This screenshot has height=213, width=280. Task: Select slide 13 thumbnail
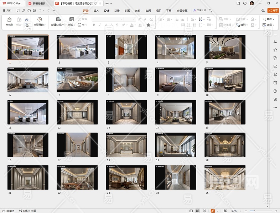click(126, 112)
